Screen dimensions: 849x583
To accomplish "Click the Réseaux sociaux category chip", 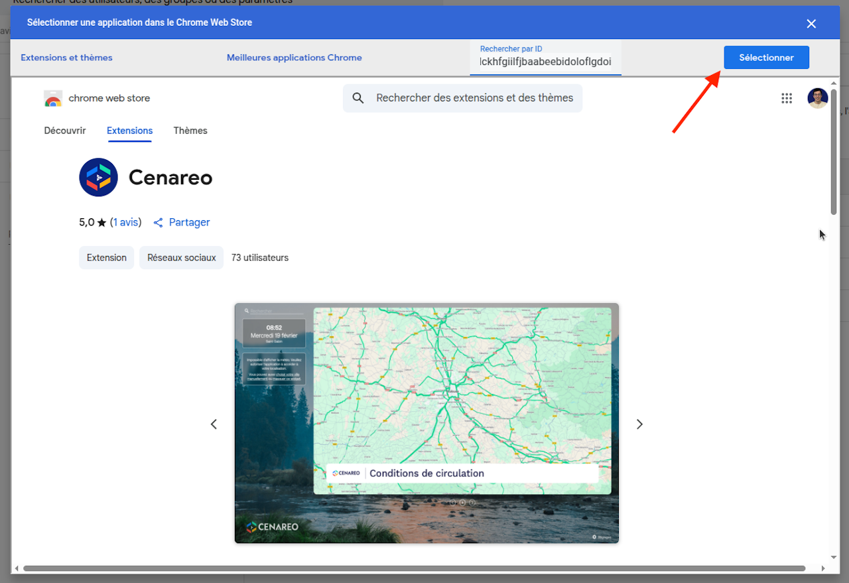I will point(181,258).
